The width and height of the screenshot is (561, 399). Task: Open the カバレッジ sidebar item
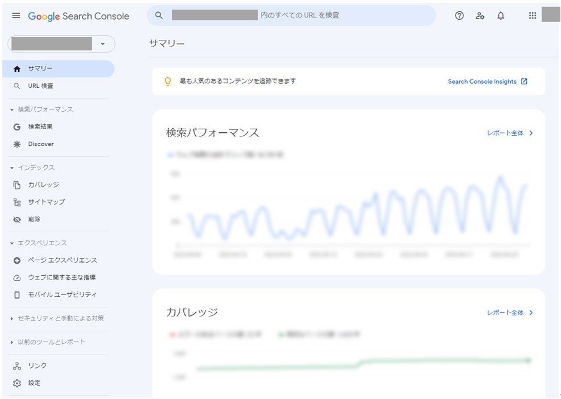point(43,185)
